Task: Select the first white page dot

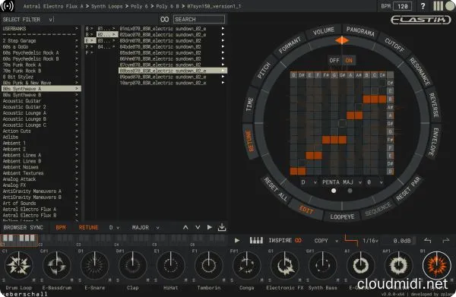Action: (334, 191)
